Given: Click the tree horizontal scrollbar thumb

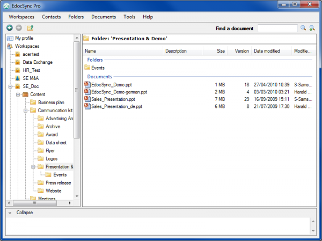Looking at the screenshot, I should [35, 203].
